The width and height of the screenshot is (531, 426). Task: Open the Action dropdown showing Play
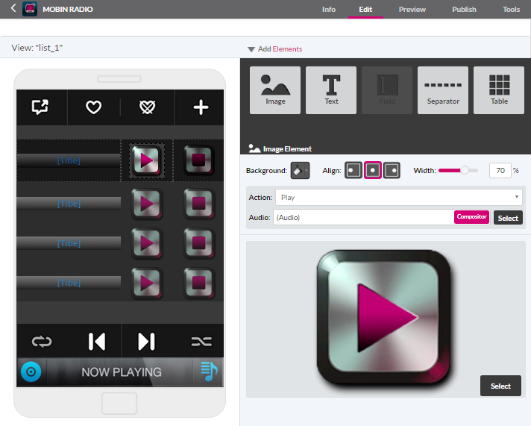(x=399, y=197)
